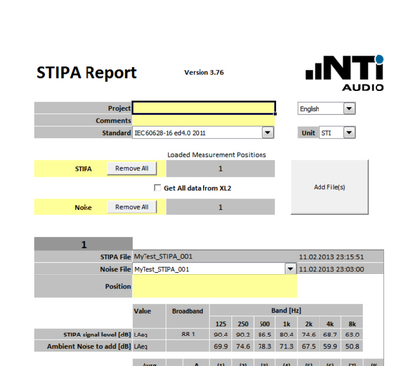Click Ambient Noise cell 71.3
This screenshot has height=366, width=406.
tap(286, 346)
